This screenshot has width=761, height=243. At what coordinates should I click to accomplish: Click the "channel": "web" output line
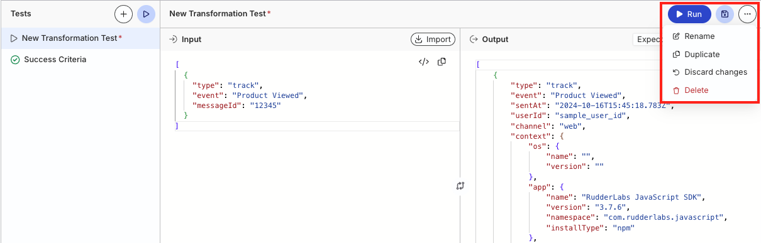[548, 126]
